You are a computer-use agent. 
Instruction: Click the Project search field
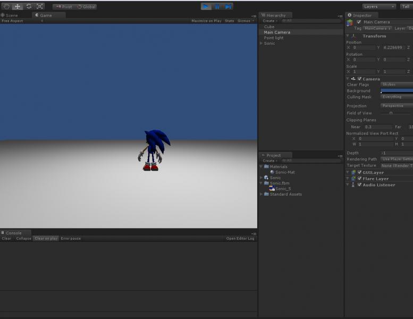click(x=311, y=161)
